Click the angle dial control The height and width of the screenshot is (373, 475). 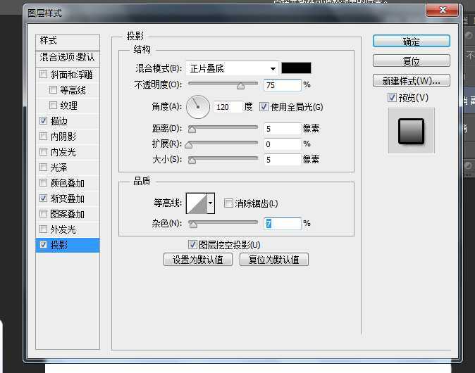[198, 107]
